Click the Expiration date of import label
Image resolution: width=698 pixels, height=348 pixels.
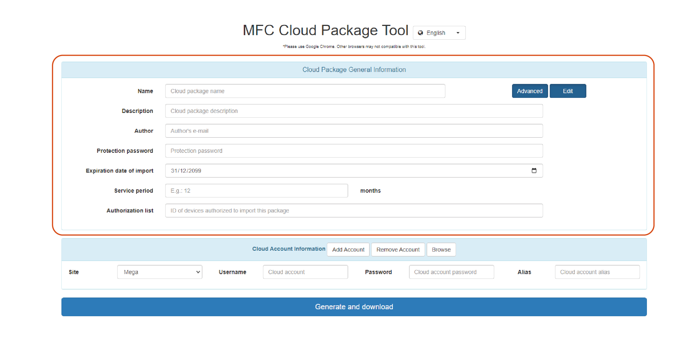click(x=119, y=171)
